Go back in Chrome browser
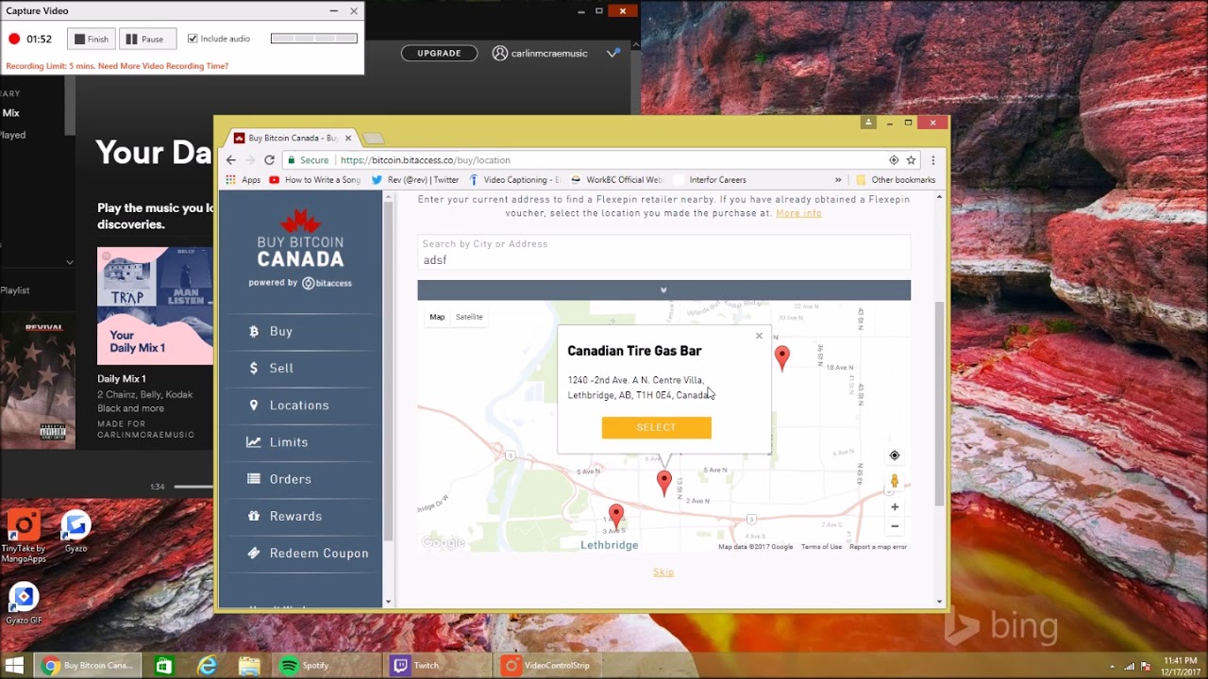Viewport: 1208px width, 679px height. [231, 160]
